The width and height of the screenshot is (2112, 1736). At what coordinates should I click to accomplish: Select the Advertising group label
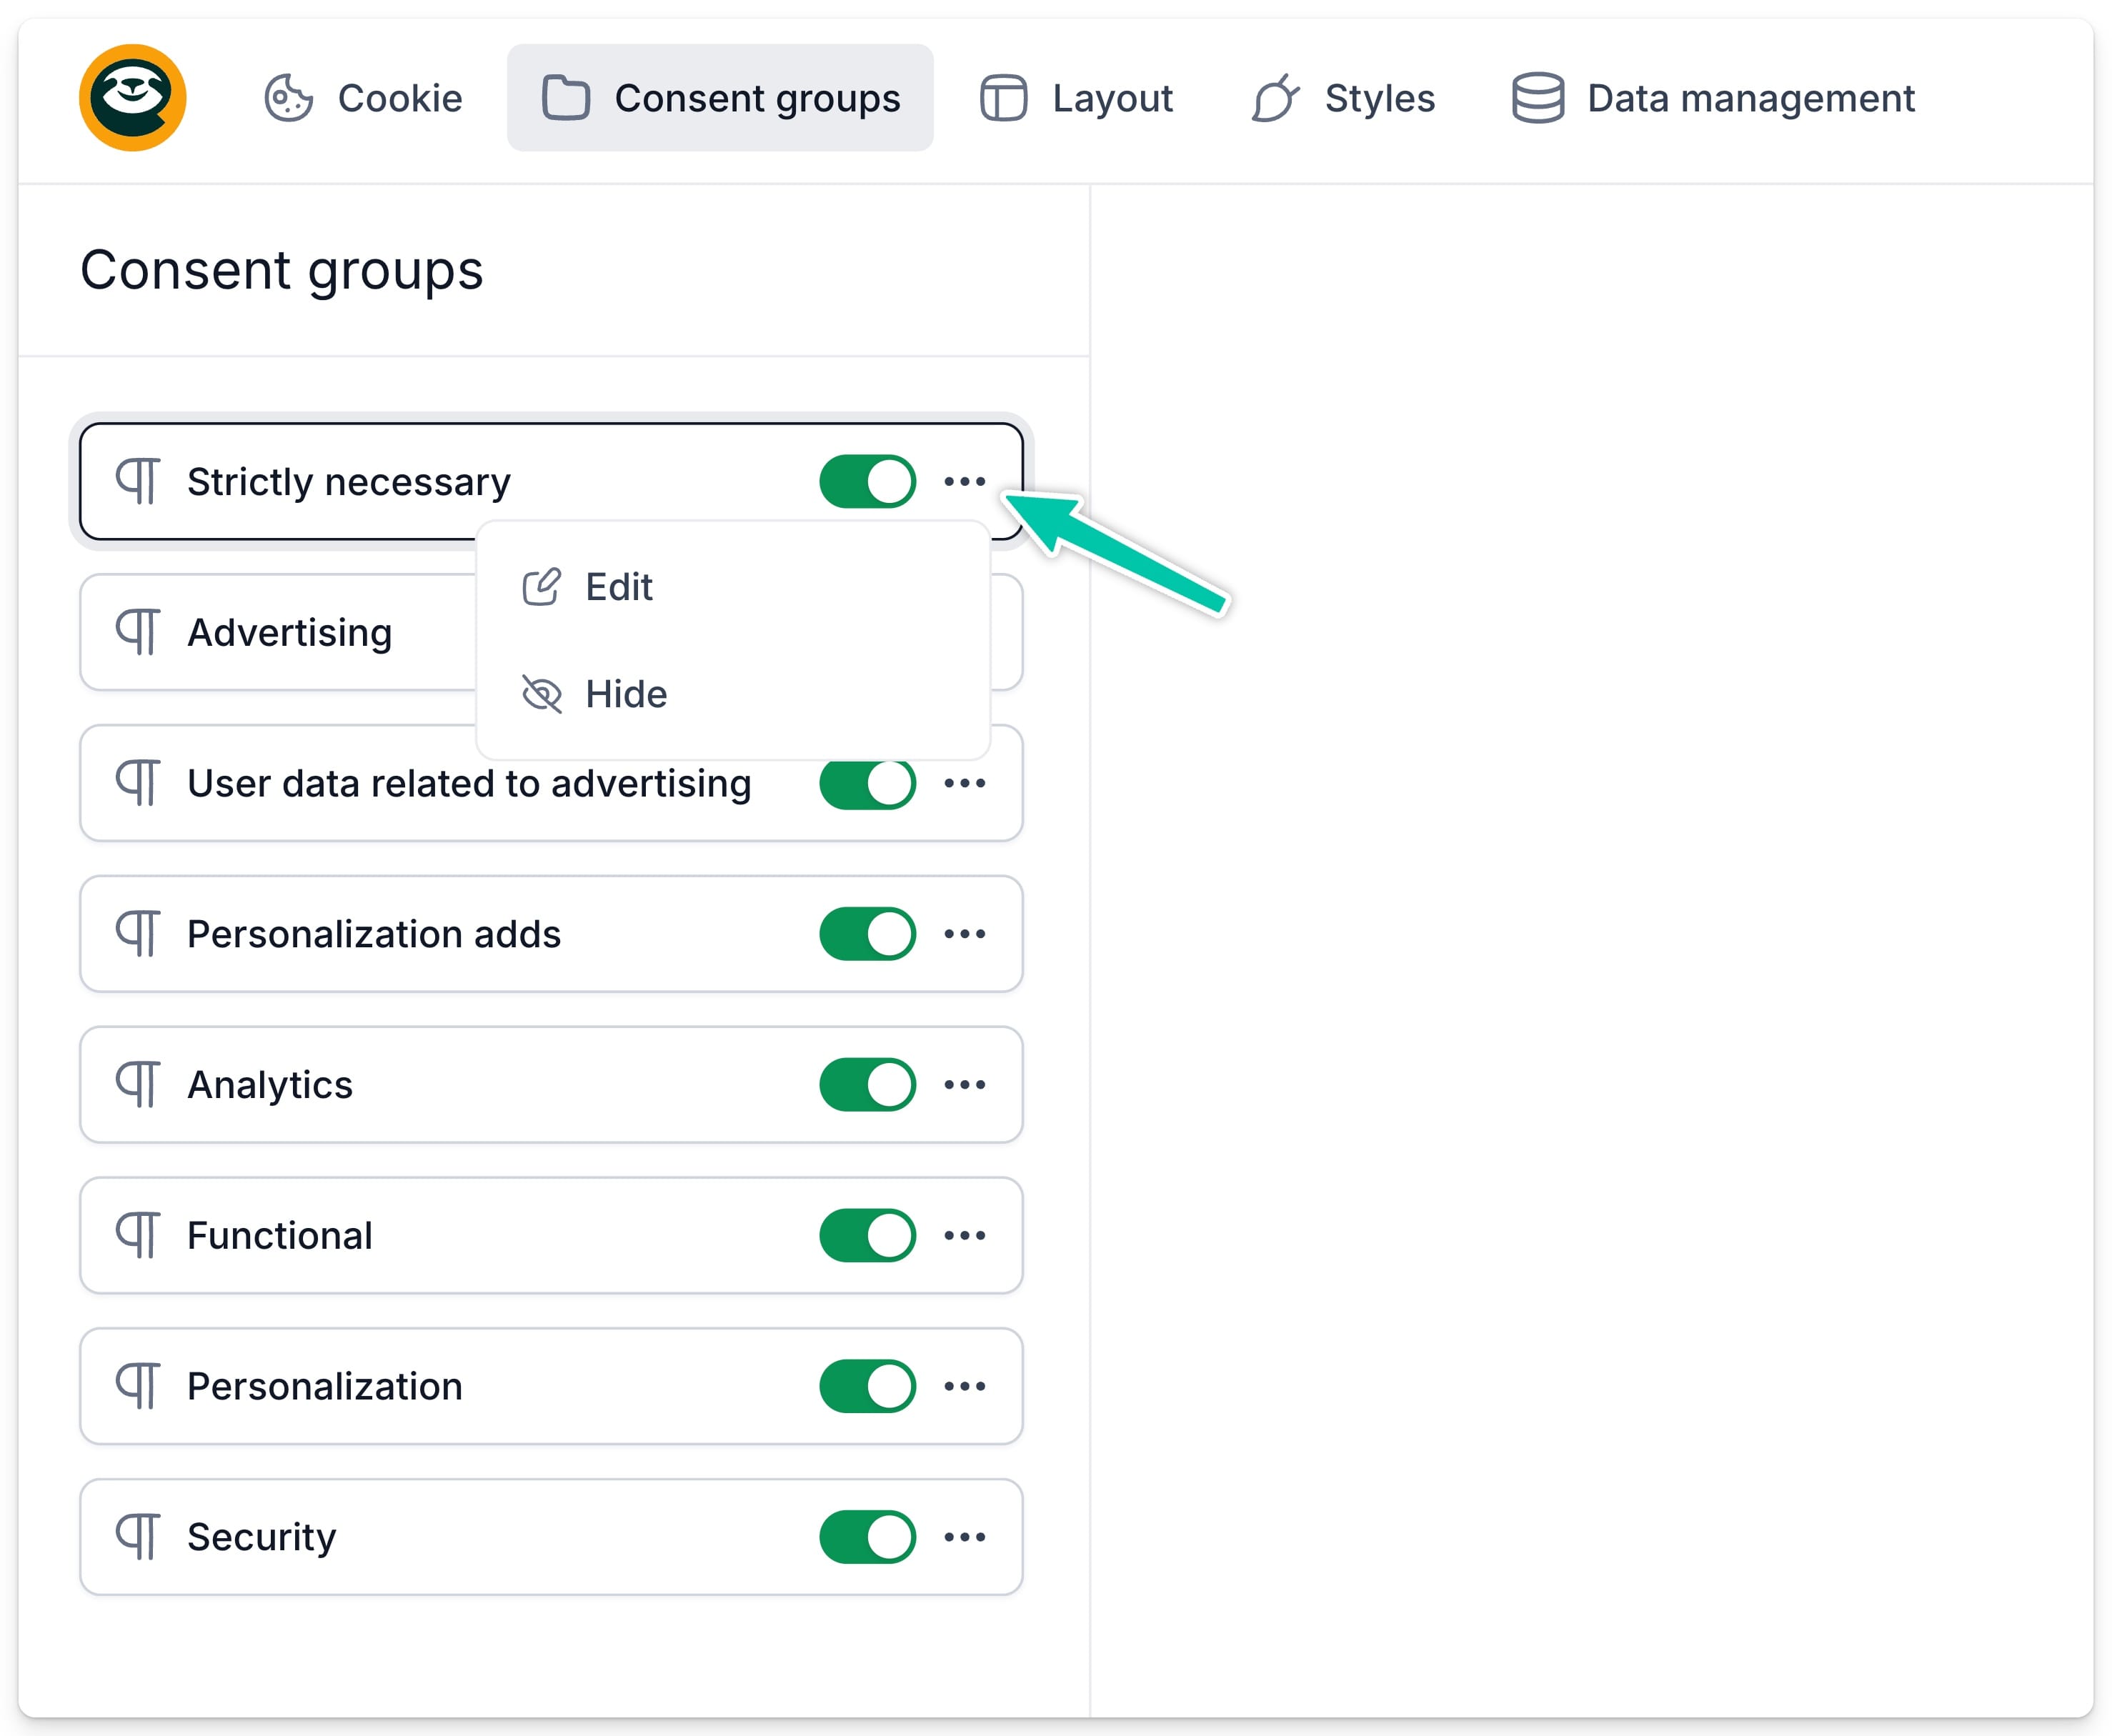[x=290, y=633]
